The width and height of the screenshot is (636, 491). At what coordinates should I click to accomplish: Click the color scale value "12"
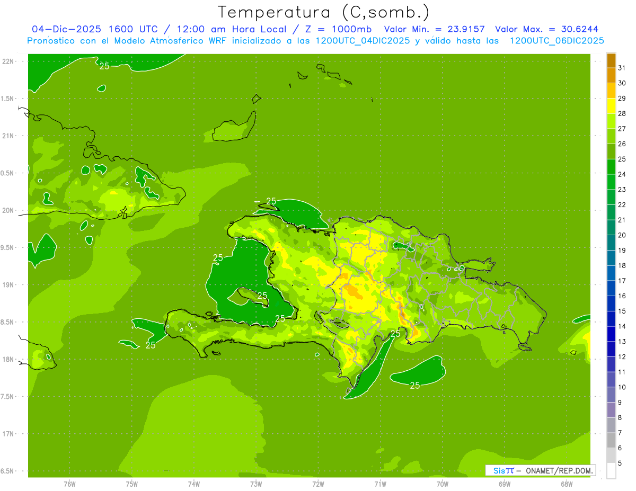point(622,357)
